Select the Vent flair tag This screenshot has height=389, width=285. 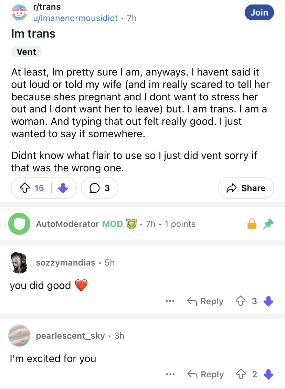click(x=27, y=52)
